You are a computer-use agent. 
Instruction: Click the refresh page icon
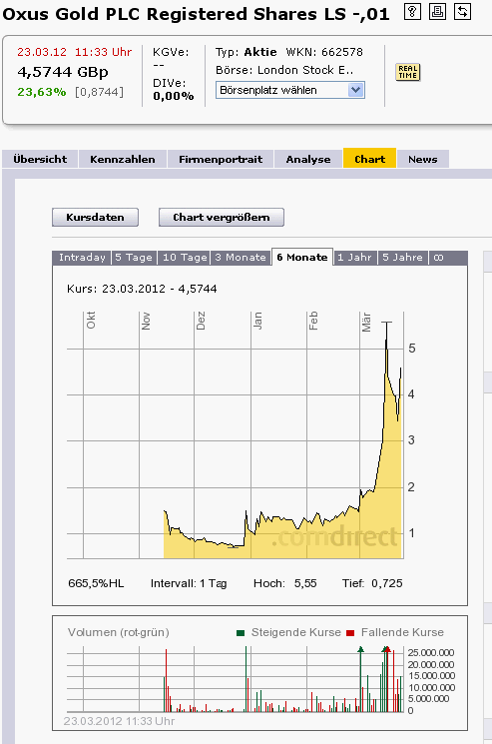[x=462, y=11]
